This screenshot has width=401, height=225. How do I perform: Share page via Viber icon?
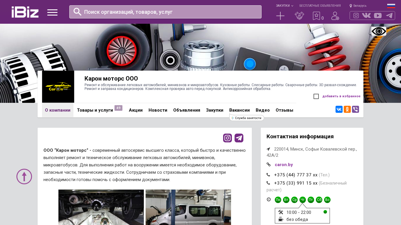coord(355,109)
